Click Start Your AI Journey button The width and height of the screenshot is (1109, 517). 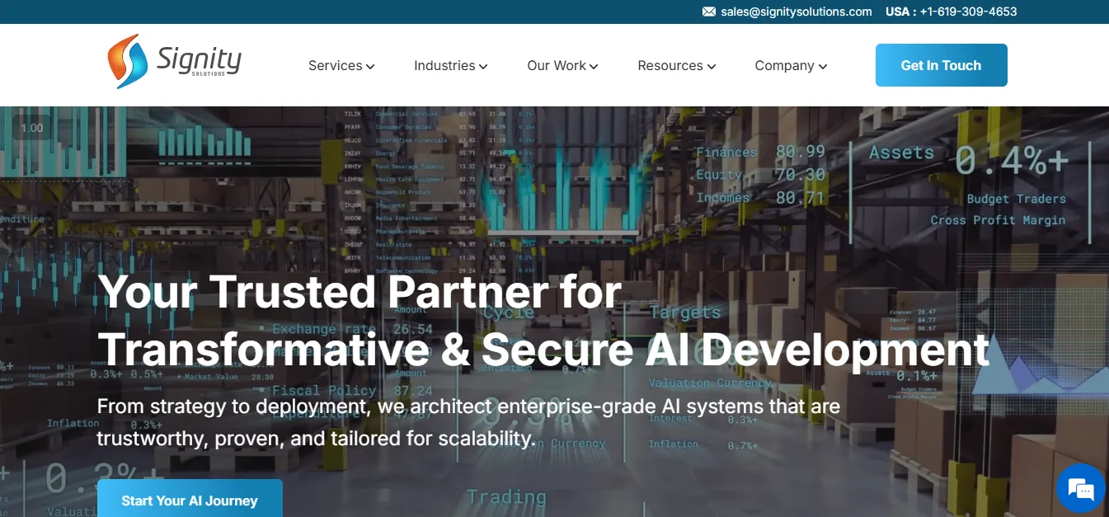point(190,498)
